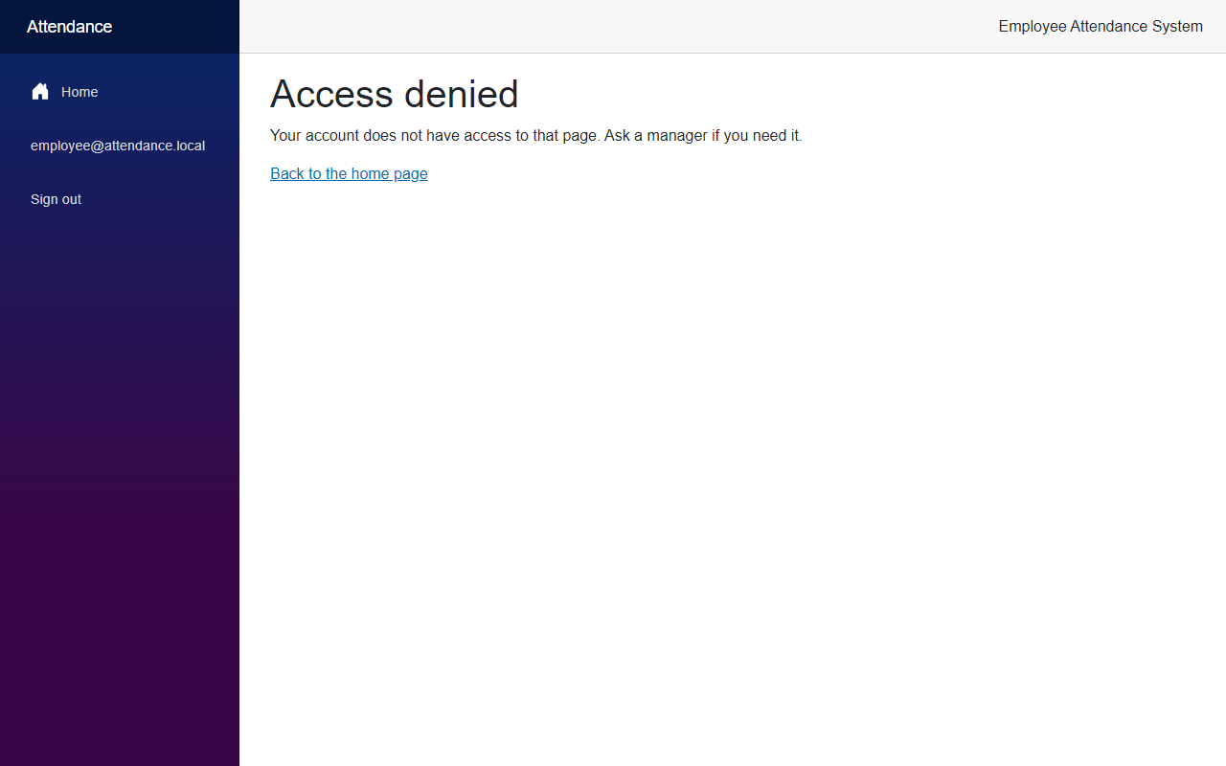
Task: Click the Employee Attendance System header text
Action: 1101,27
